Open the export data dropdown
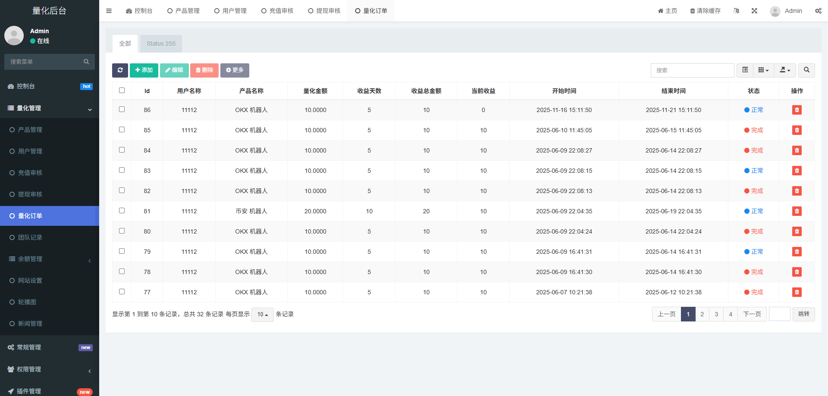This screenshot has height=396, width=828. 785,70
